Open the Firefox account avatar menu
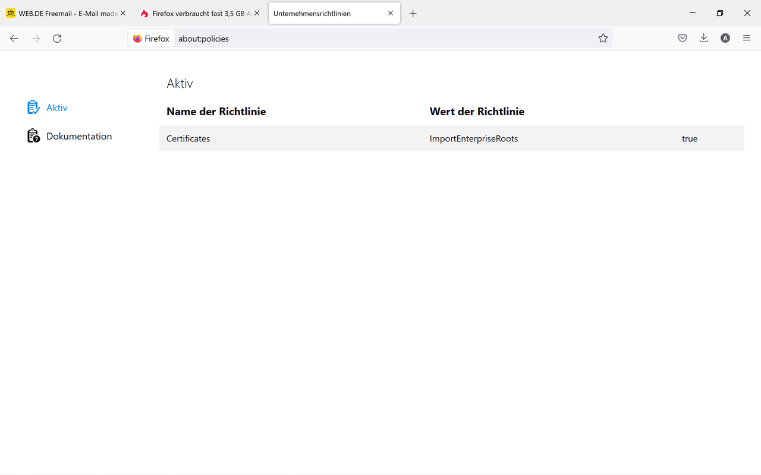The image size is (761, 475). [725, 39]
